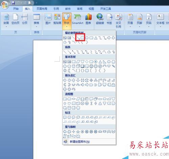Image resolution: width=169 pixels, height=159 pixels.
Task: Select the wave shape in 星与旗帜
Action: tap(74, 136)
